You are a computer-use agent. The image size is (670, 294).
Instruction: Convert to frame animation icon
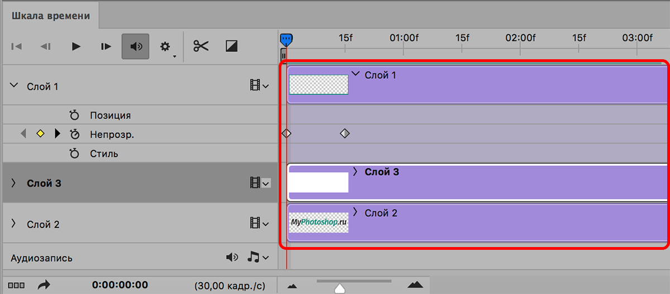click(x=17, y=285)
